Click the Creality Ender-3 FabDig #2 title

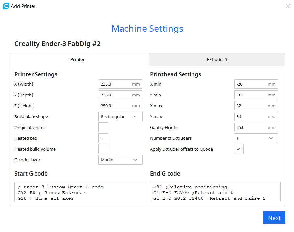point(57,44)
